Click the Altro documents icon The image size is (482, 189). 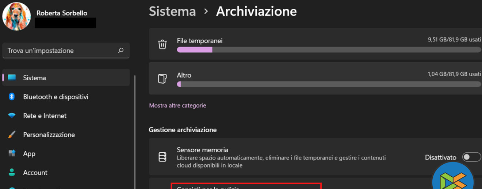pyautogui.click(x=162, y=79)
